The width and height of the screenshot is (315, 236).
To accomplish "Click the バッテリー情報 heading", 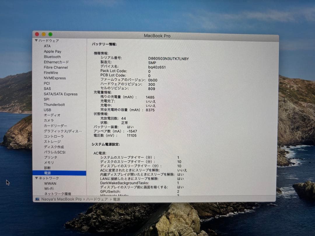I will (104, 44).
